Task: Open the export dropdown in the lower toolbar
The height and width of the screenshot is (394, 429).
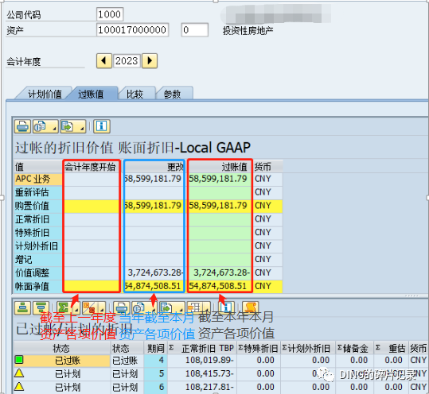Action: tap(172, 308)
